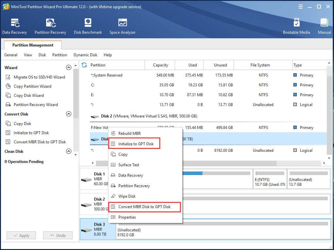Select Surface Test in context menu
The width and height of the screenshot is (334, 250).
click(x=145, y=165)
